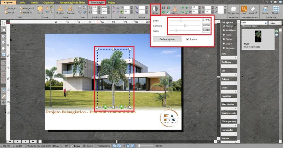Click the Limitar crop icon
The height and width of the screenshot is (148, 283).
click(265, 9)
